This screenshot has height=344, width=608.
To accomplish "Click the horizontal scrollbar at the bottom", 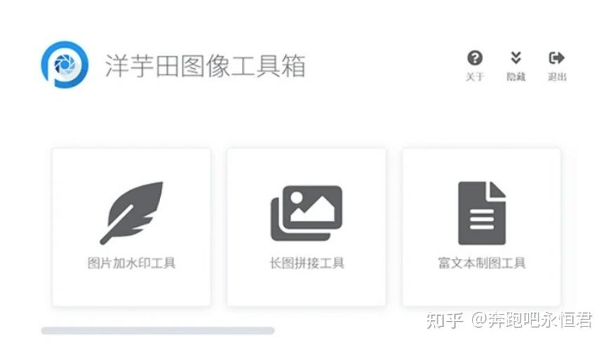I will click(x=158, y=331).
